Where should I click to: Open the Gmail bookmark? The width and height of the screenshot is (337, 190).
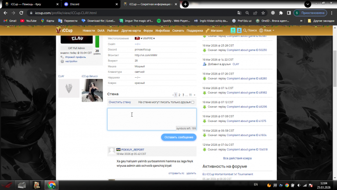[10, 21]
